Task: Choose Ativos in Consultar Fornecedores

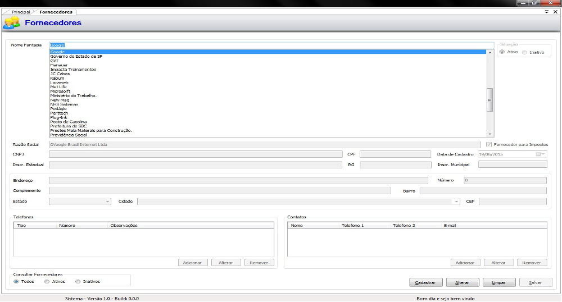Action: tap(47, 281)
